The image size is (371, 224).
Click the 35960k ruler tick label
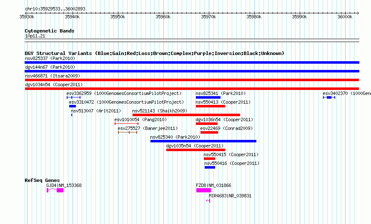163,17
